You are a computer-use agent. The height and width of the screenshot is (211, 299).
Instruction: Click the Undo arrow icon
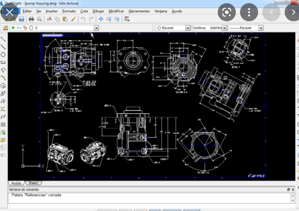pos(83,19)
